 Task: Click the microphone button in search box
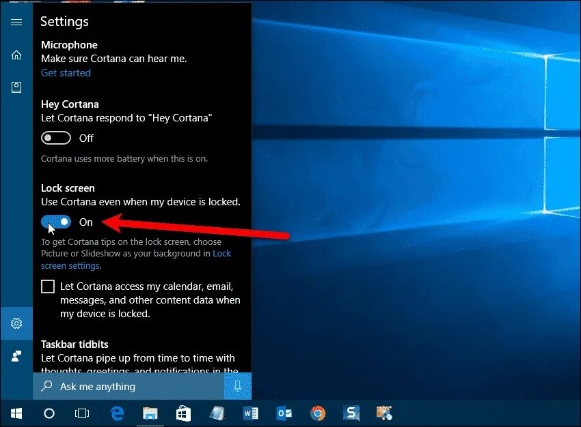point(238,386)
